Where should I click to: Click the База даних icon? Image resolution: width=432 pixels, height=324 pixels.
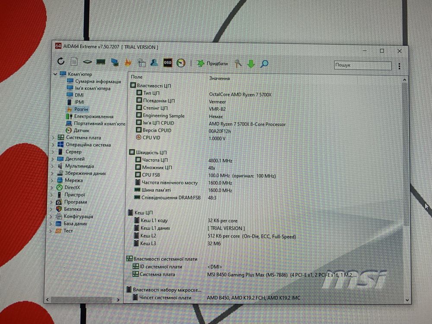pos(58,223)
